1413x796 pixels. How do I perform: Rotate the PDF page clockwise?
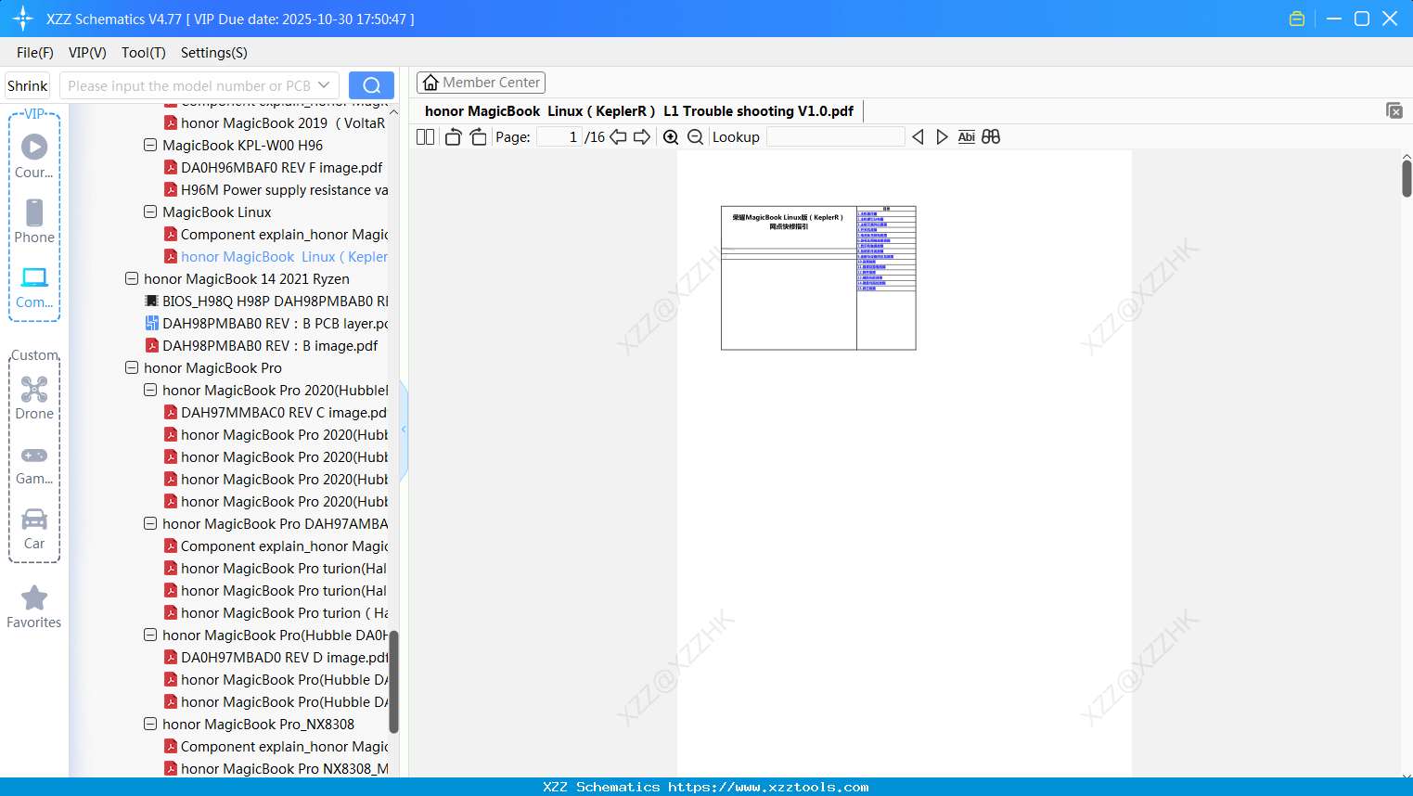[x=478, y=137]
